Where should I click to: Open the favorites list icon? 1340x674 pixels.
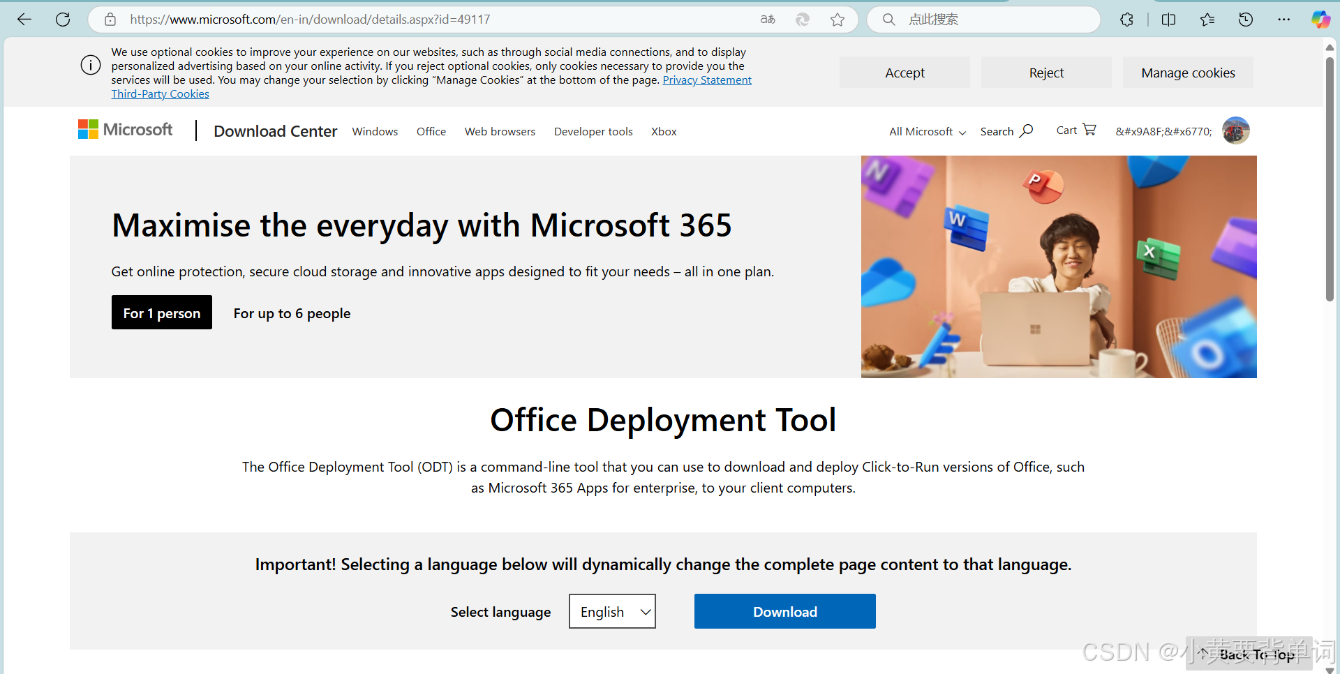tap(1207, 20)
